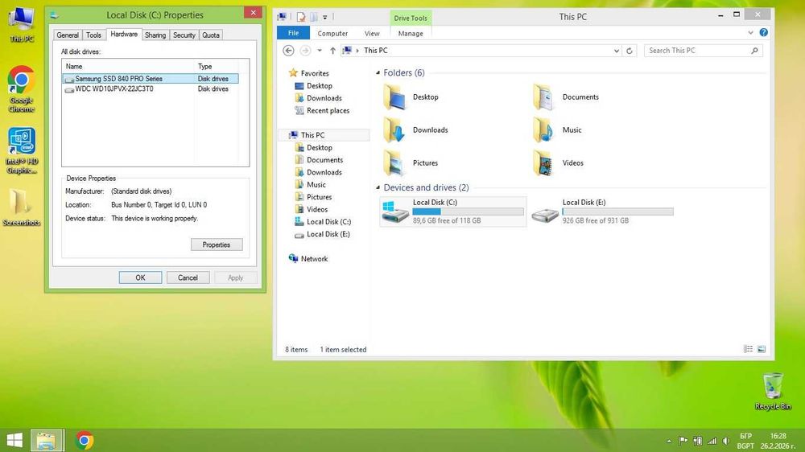Screen dimensions: 805x452
Task: Expand address bar history dropdown
Action: click(x=617, y=51)
